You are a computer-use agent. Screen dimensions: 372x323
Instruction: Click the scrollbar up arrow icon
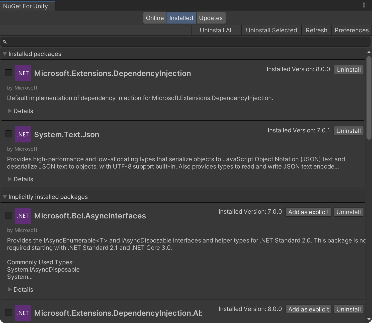coord(369,52)
